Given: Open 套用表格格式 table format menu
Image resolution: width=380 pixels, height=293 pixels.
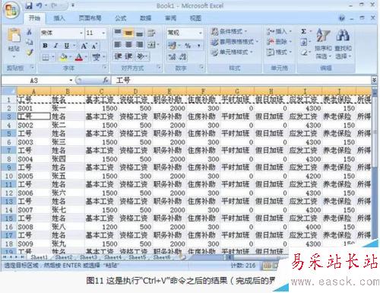Looking at the screenshot, I should pos(235,42).
